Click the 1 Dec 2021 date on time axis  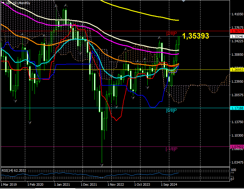coord(89,185)
